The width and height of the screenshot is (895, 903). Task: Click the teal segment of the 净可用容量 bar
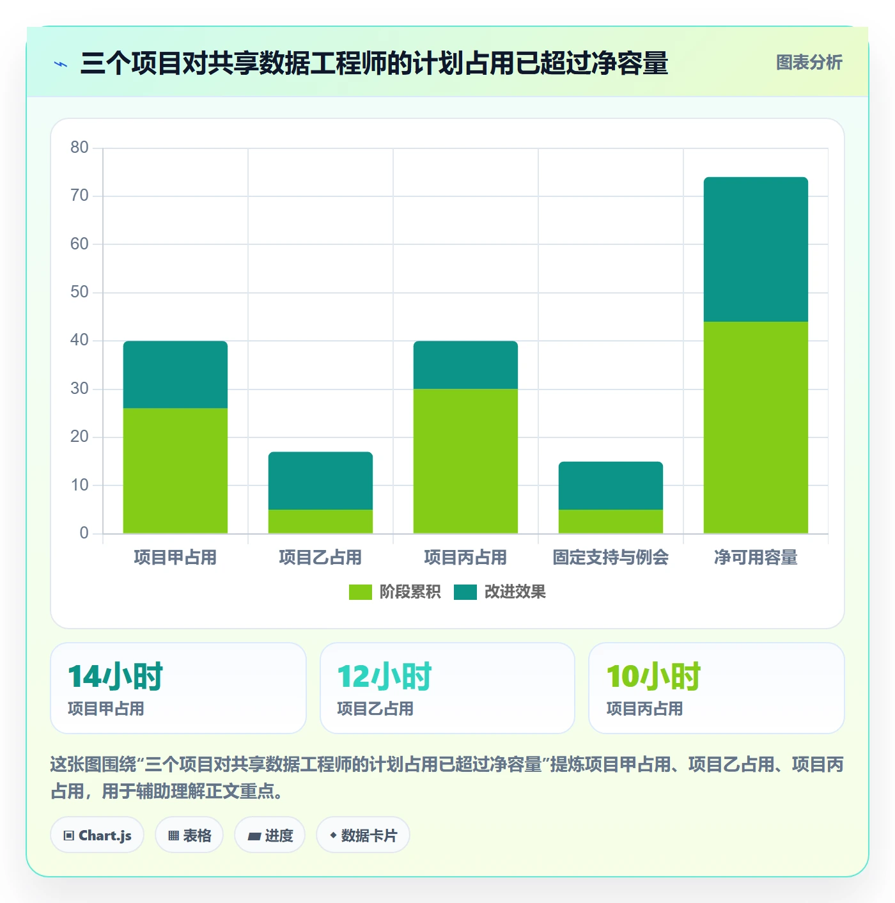coord(756,249)
